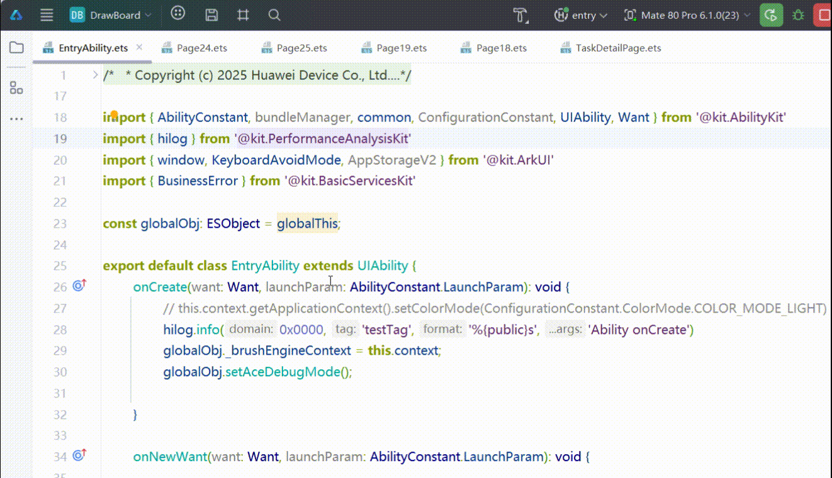The image size is (832, 478).
Task: Click the green Debug bug icon
Action: pos(799,15)
